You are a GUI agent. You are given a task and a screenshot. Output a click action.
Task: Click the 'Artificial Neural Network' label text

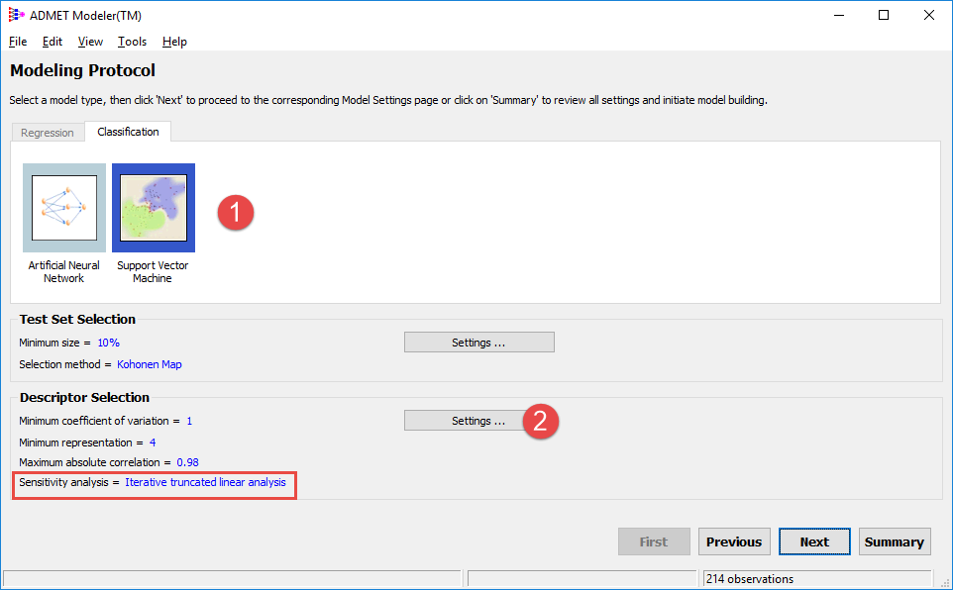click(x=63, y=271)
